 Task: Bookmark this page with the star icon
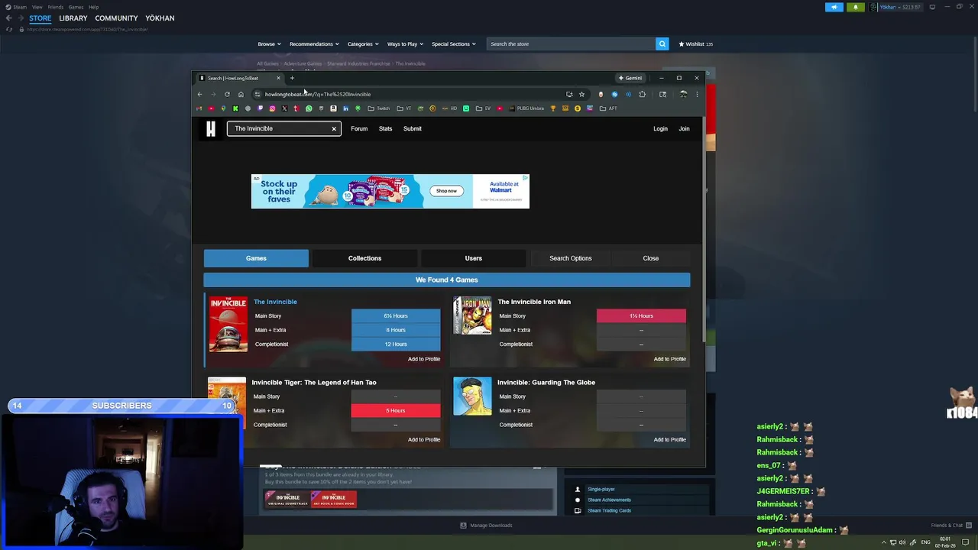(x=581, y=94)
